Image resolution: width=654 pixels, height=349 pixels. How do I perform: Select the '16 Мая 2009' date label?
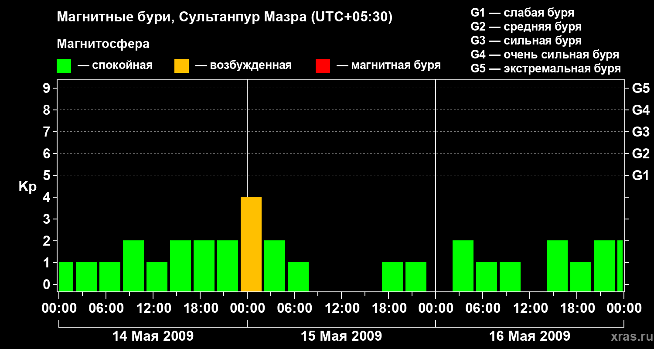529,336
